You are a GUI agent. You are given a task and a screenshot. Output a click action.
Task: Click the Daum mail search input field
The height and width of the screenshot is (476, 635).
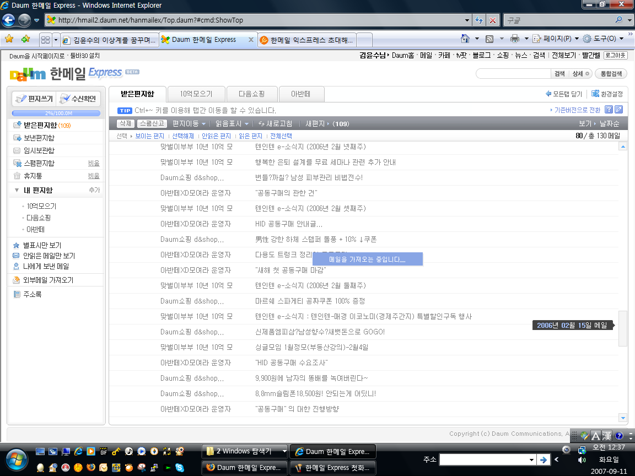click(x=514, y=74)
